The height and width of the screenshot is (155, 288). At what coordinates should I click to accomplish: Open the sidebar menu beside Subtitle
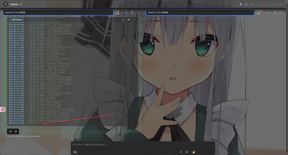pyautogui.click(x=5, y=4)
